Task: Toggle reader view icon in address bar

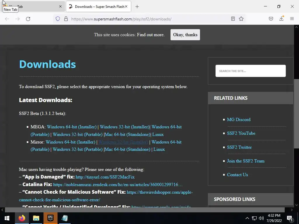Action: click(x=233, y=19)
